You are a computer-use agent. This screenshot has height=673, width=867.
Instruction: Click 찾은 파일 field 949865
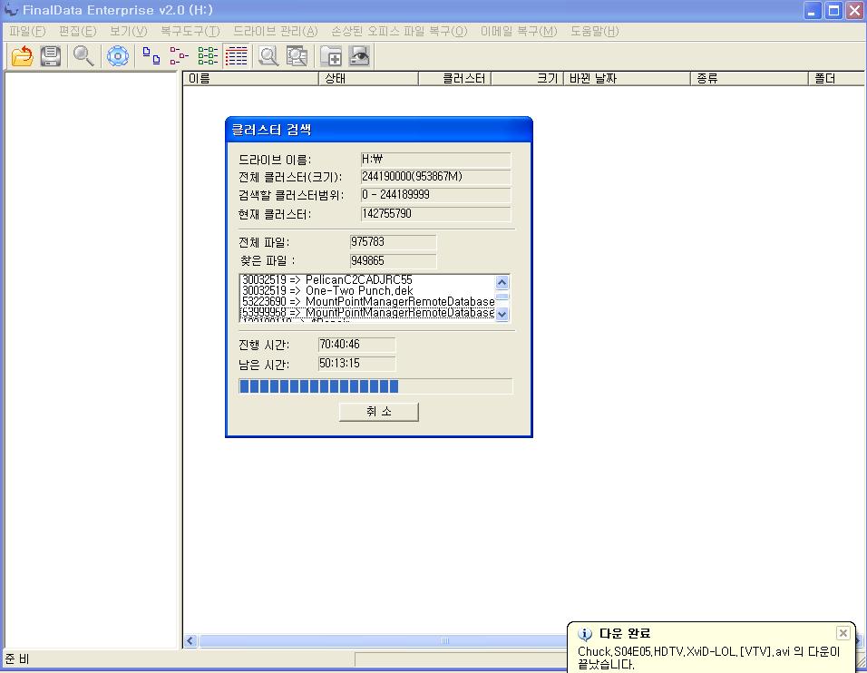click(393, 261)
